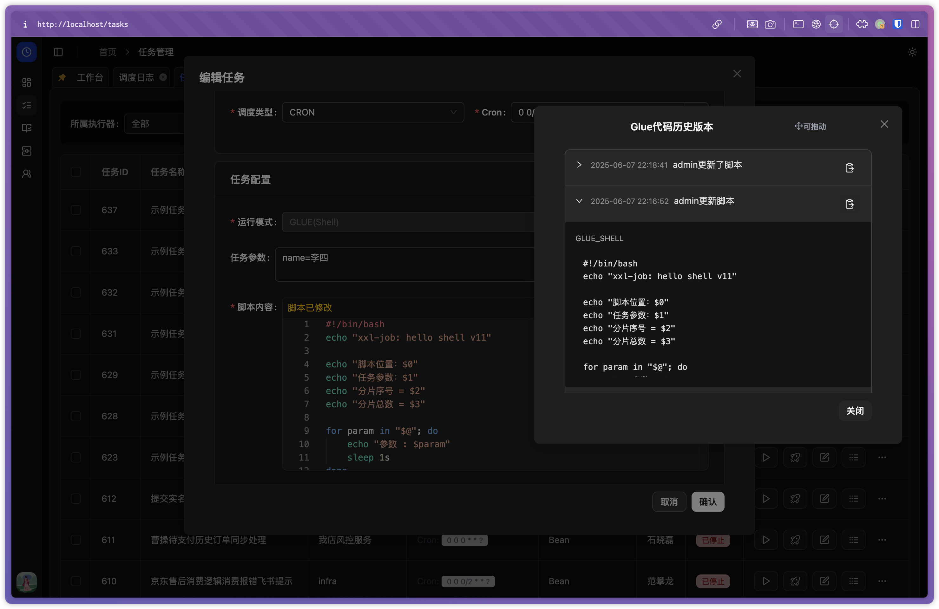Close the Glue history dialog via 关闭 button
The width and height of the screenshot is (939, 609).
click(x=855, y=411)
